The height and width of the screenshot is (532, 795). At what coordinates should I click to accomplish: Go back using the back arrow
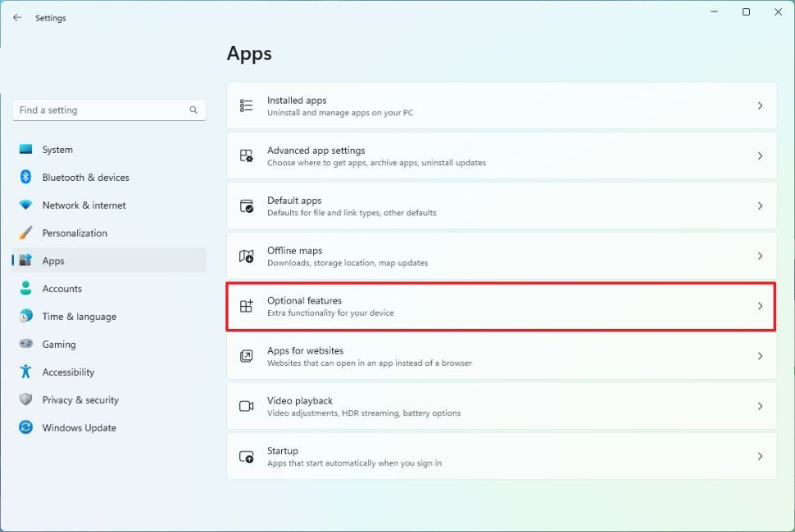coord(17,17)
